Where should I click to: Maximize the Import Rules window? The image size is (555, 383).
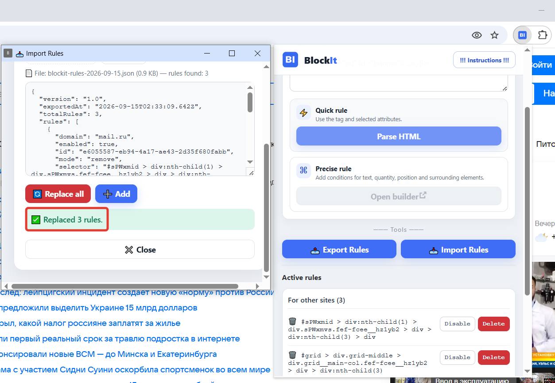232,53
